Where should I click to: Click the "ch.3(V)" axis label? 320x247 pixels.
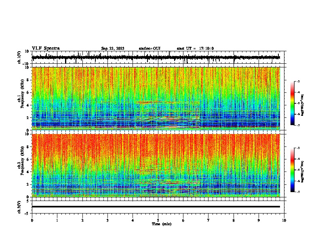(x=19, y=207)
